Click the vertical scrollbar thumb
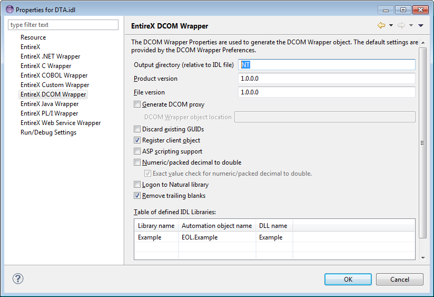The width and height of the screenshot is (434, 297). click(422, 143)
